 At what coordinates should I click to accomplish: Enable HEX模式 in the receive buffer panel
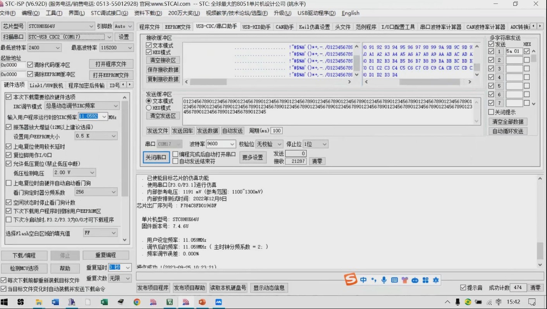tap(149, 52)
